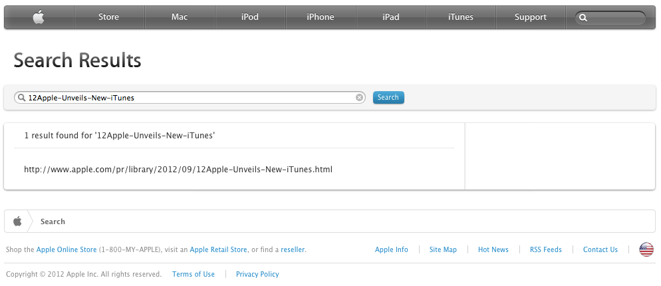Image resolution: width=661 pixels, height=286 pixels.
Task: Select the iPad navigation tab
Action: click(x=391, y=17)
